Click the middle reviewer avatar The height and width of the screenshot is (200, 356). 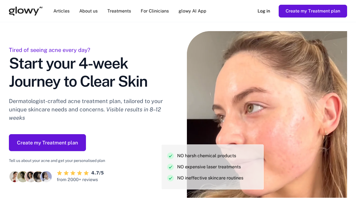coord(30,177)
